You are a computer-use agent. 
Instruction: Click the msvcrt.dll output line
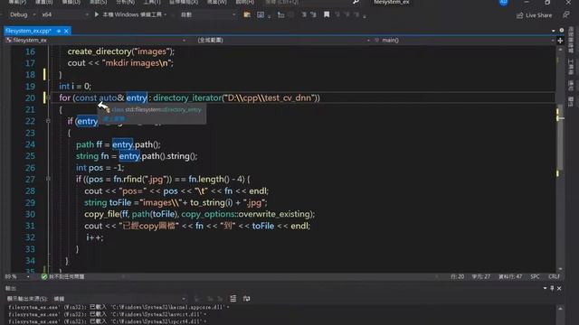pyautogui.click(x=107, y=314)
